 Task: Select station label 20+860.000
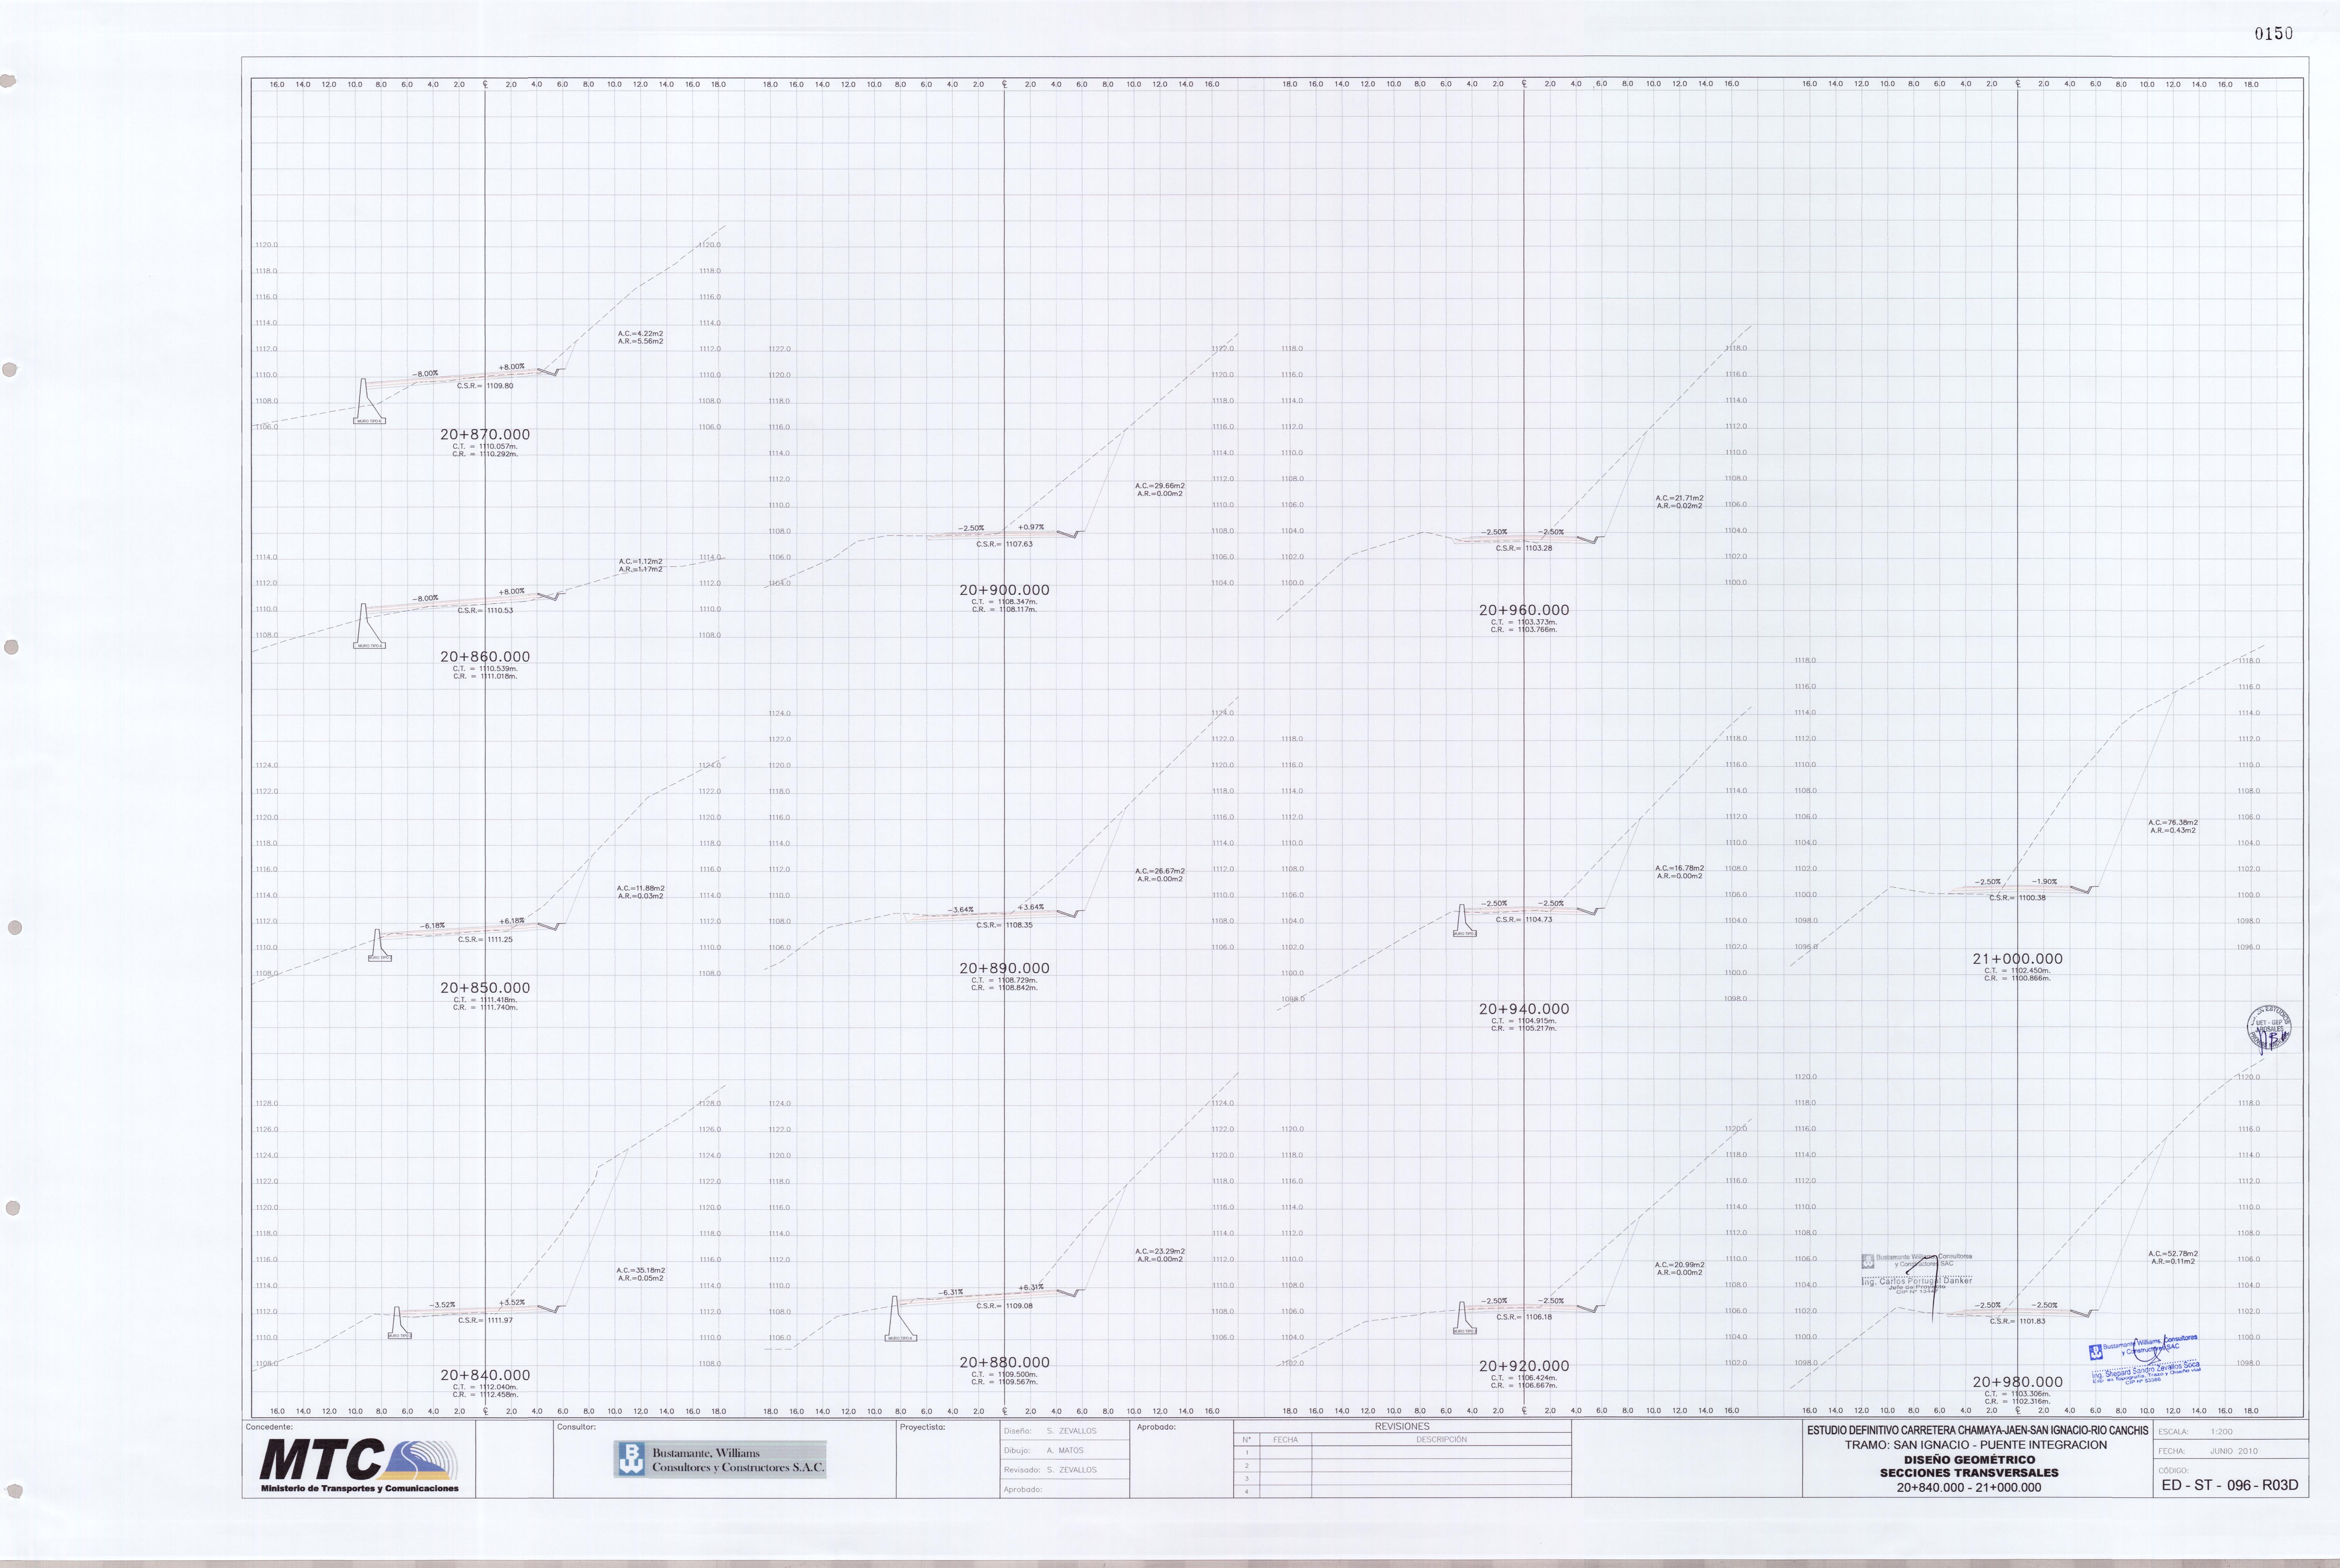(x=485, y=657)
